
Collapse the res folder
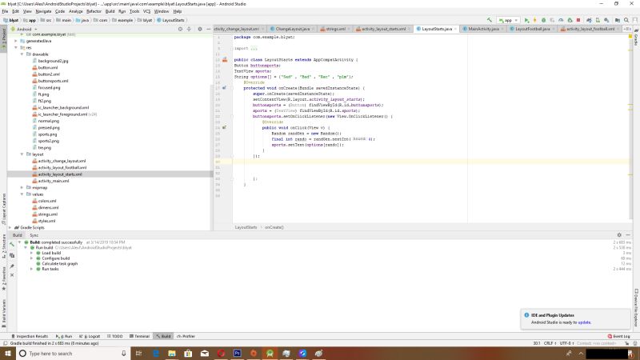tap(16, 48)
